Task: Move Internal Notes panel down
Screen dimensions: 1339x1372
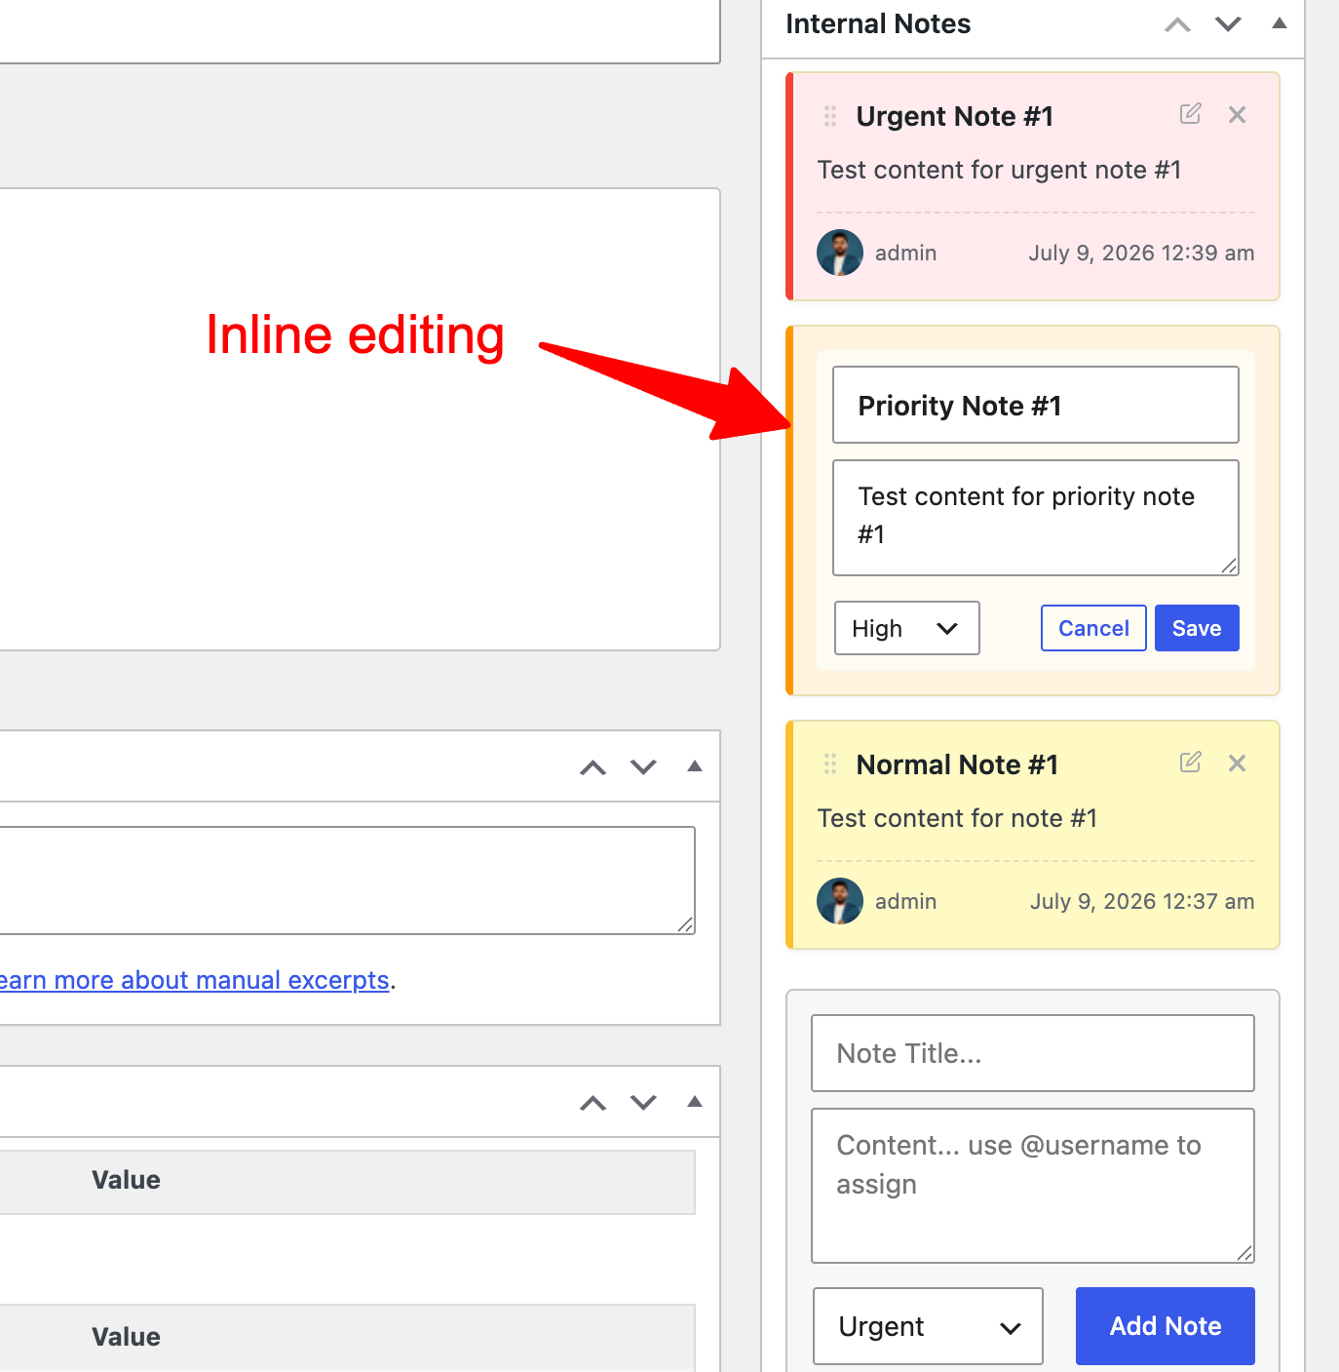Action: tap(1228, 24)
